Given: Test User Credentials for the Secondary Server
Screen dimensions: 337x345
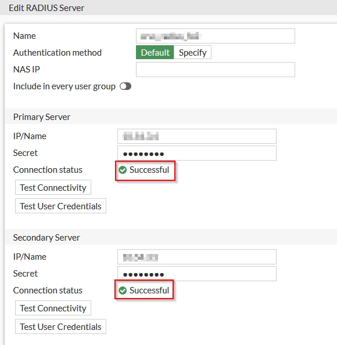Looking at the screenshot, I should pos(60,326).
